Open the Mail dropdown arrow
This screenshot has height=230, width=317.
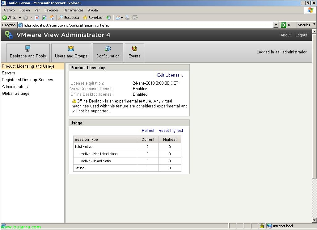(122, 18)
